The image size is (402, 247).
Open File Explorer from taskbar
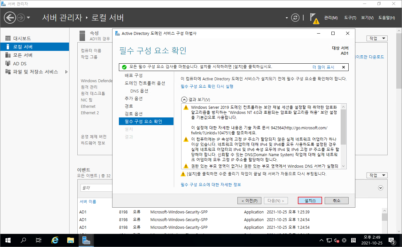70,240
